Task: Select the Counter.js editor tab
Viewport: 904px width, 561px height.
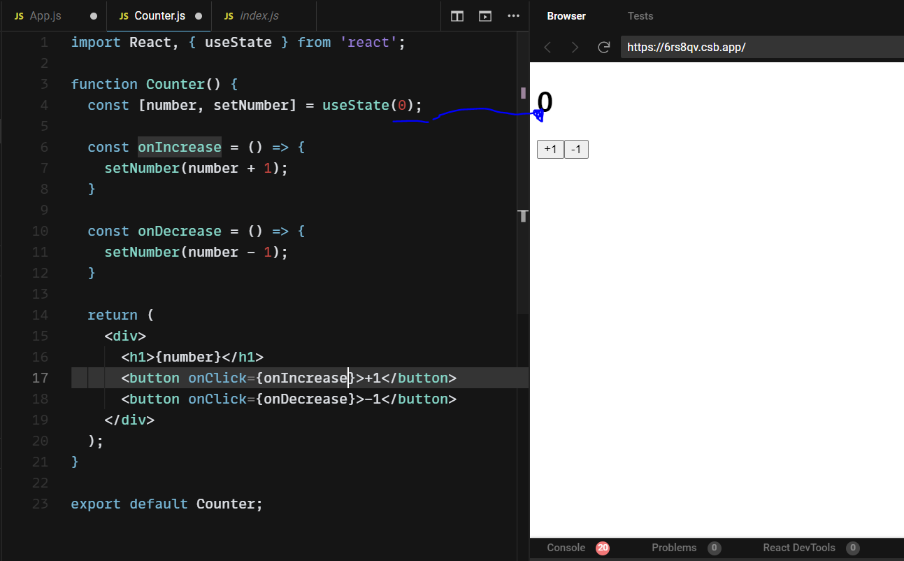Action: [159, 15]
